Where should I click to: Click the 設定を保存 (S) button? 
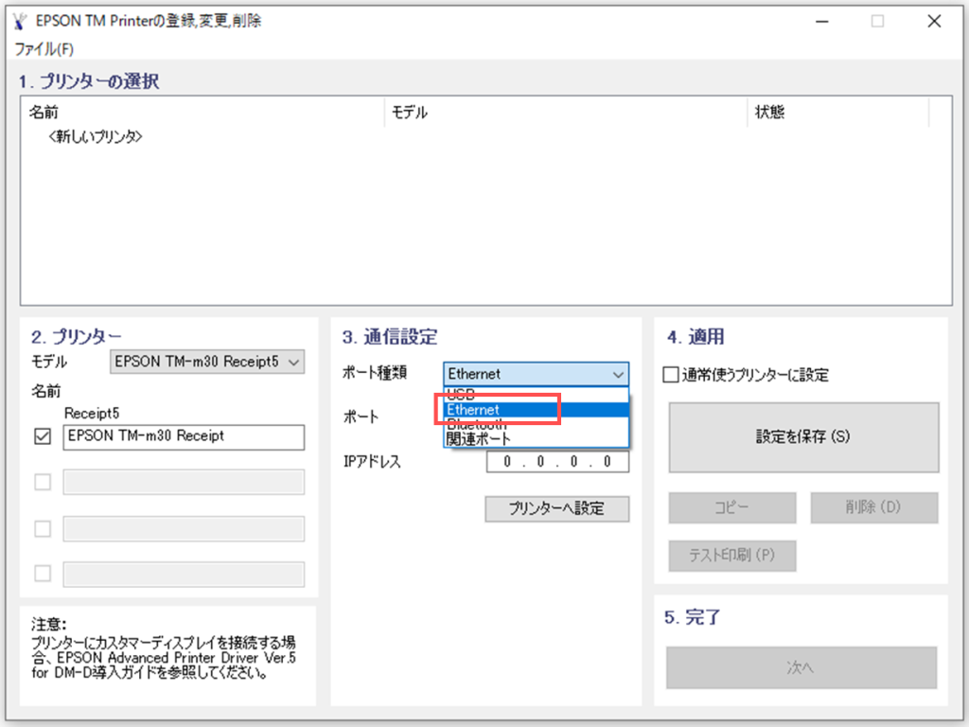pyautogui.click(x=803, y=437)
